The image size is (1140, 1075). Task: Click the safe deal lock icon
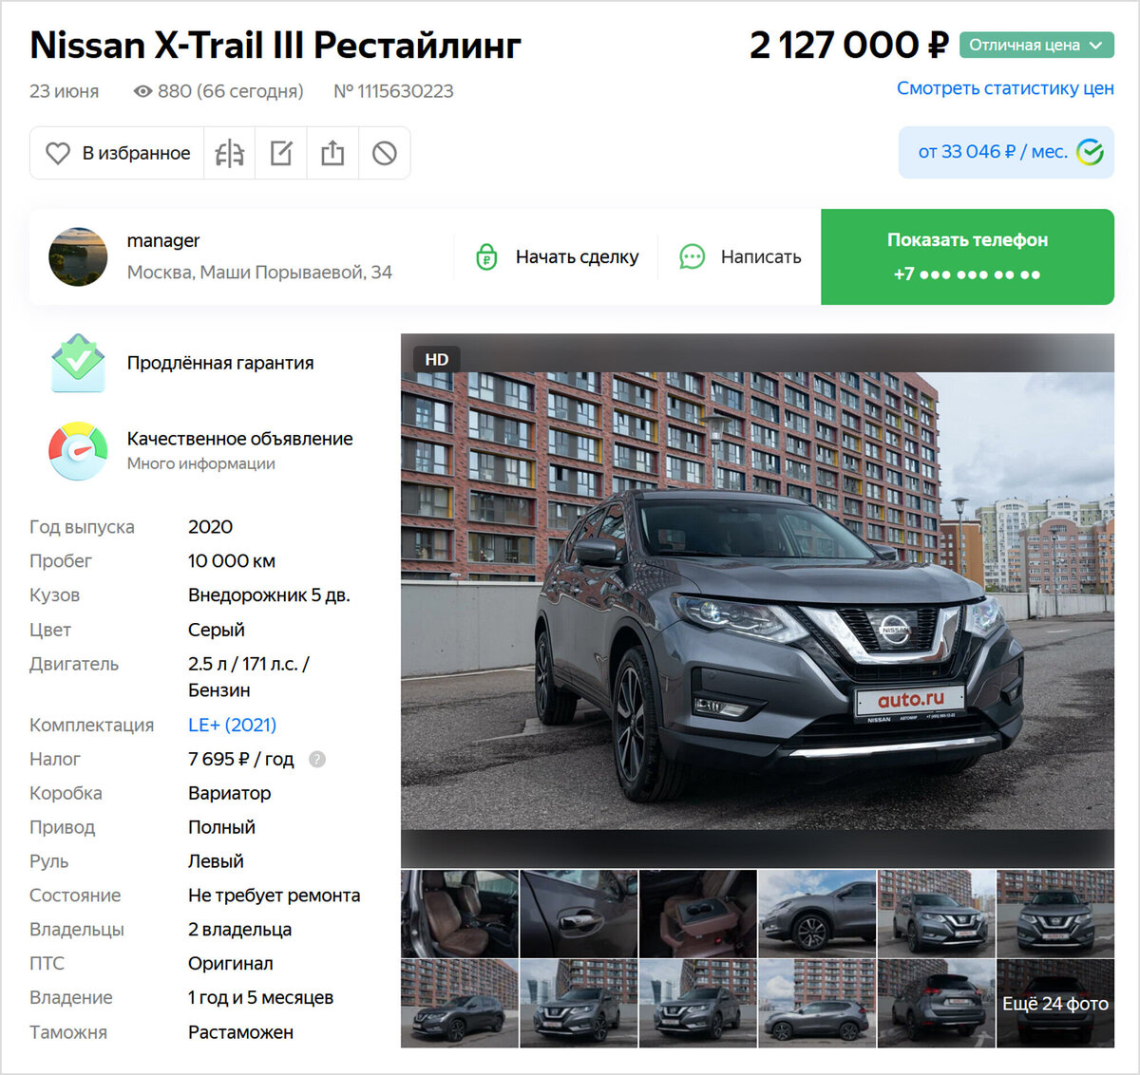486,256
